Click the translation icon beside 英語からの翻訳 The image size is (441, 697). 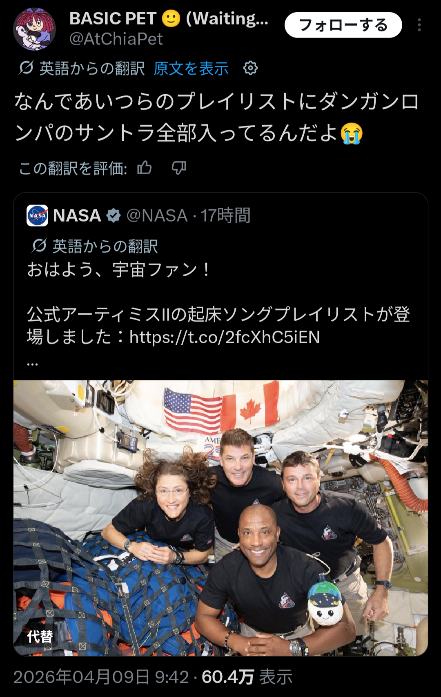[x=26, y=68]
